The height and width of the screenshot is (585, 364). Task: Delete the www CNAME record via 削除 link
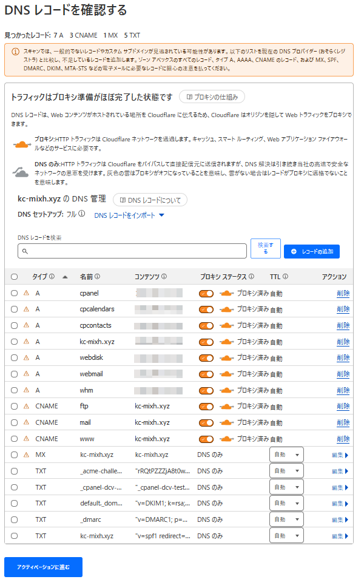(x=343, y=439)
